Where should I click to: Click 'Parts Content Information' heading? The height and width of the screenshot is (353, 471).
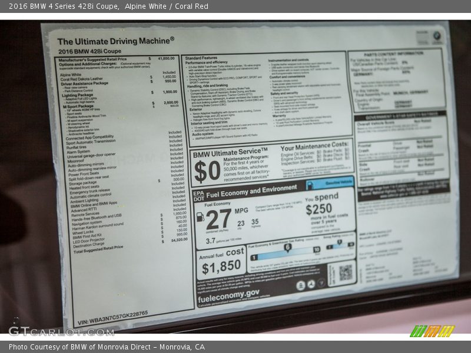point(393,54)
